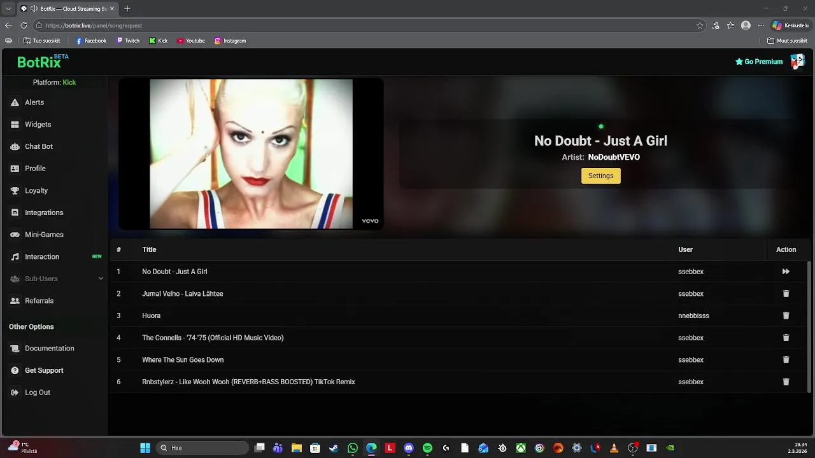Skip the song No Doubt - Just A Girl

click(786, 272)
